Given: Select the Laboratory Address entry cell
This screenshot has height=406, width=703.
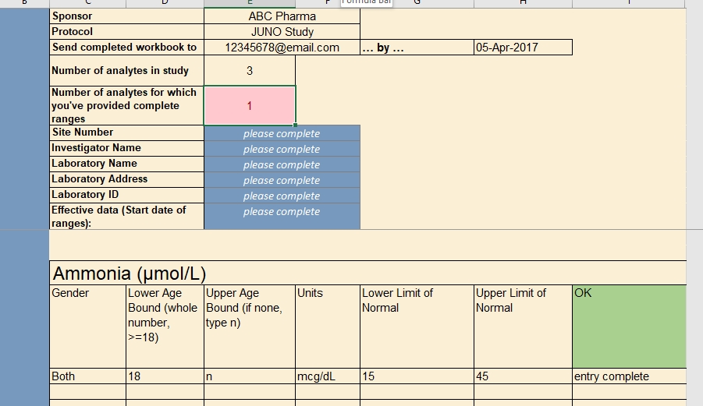Looking at the screenshot, I should click(282, 180).
